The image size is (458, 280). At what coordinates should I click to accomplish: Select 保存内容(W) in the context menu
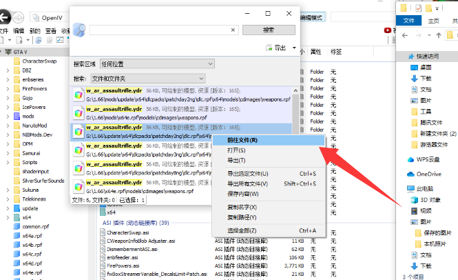(269, 194)
